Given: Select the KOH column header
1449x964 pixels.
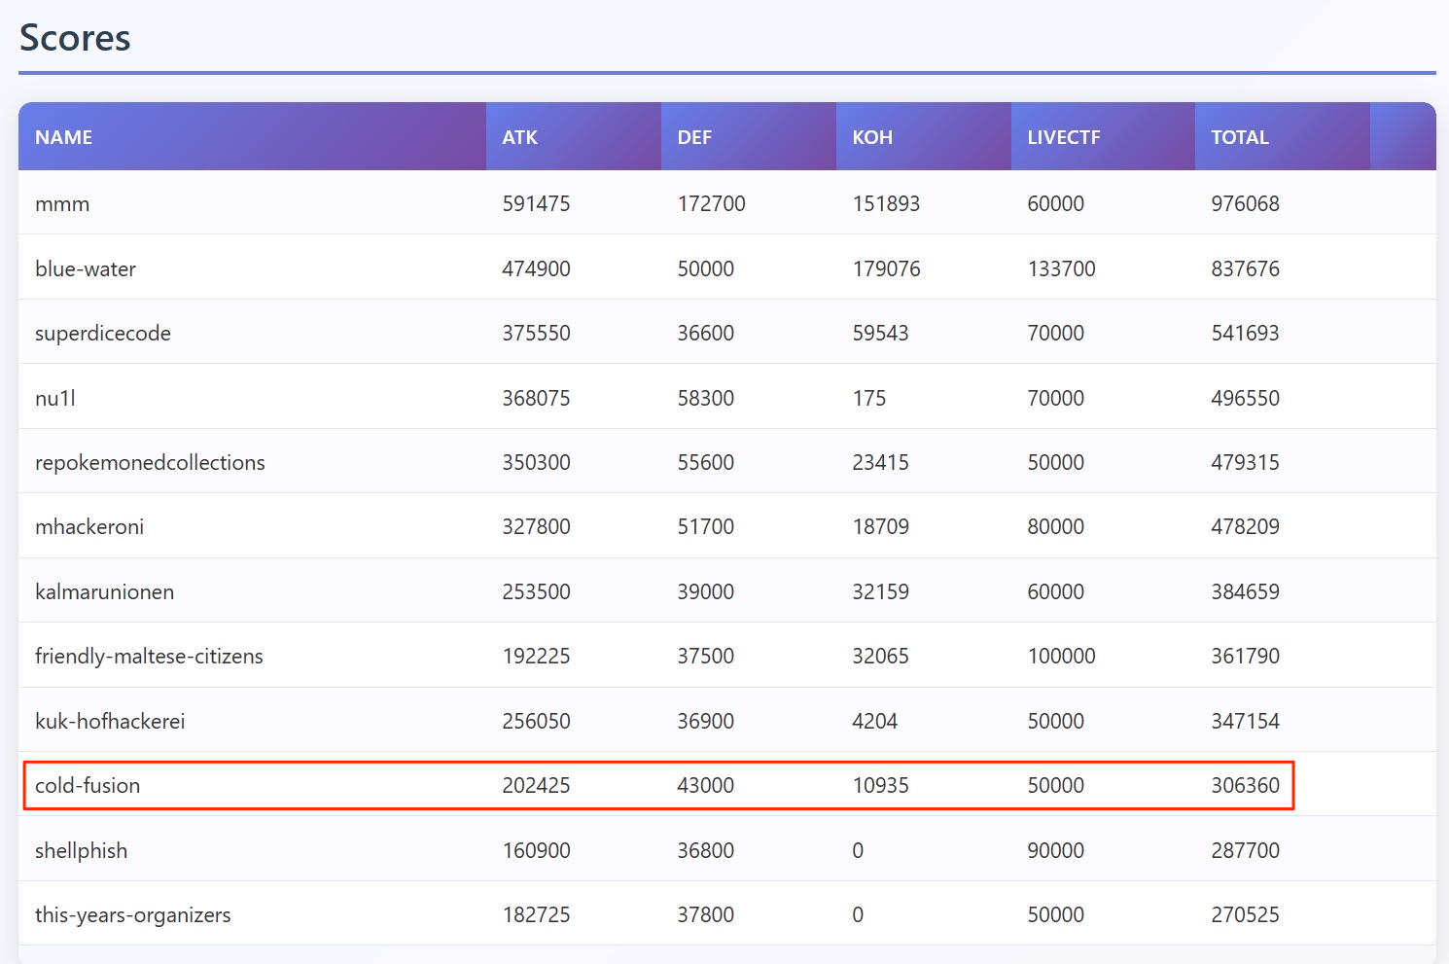Looking at the screenshot, I should pyautogui.click(x=872, y=137).
